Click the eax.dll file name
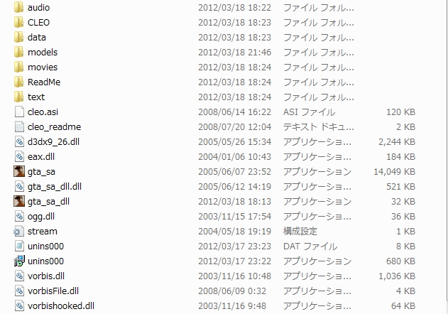This screenshot has width=448, height=314. 41,157
